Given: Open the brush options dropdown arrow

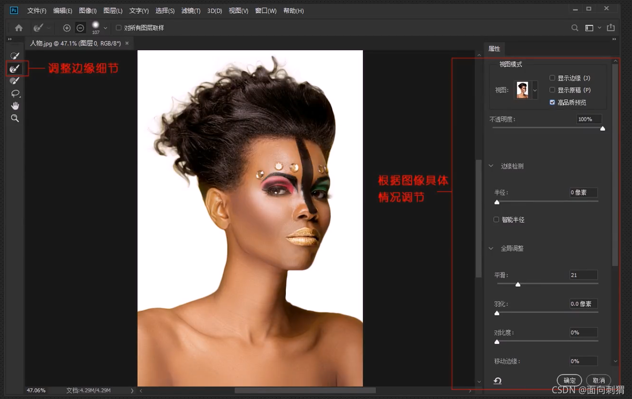Looking at the screenshot, I should pyautogui.click(x=105, y=28).
